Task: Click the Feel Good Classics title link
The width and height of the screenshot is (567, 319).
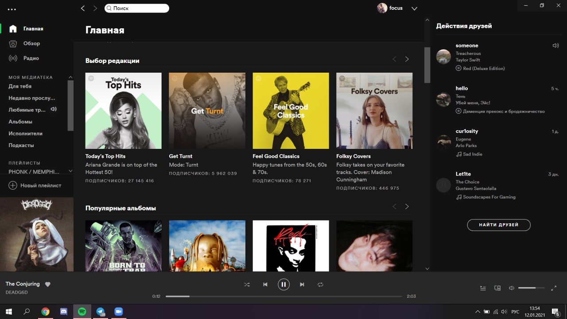Action: (276, 156)
